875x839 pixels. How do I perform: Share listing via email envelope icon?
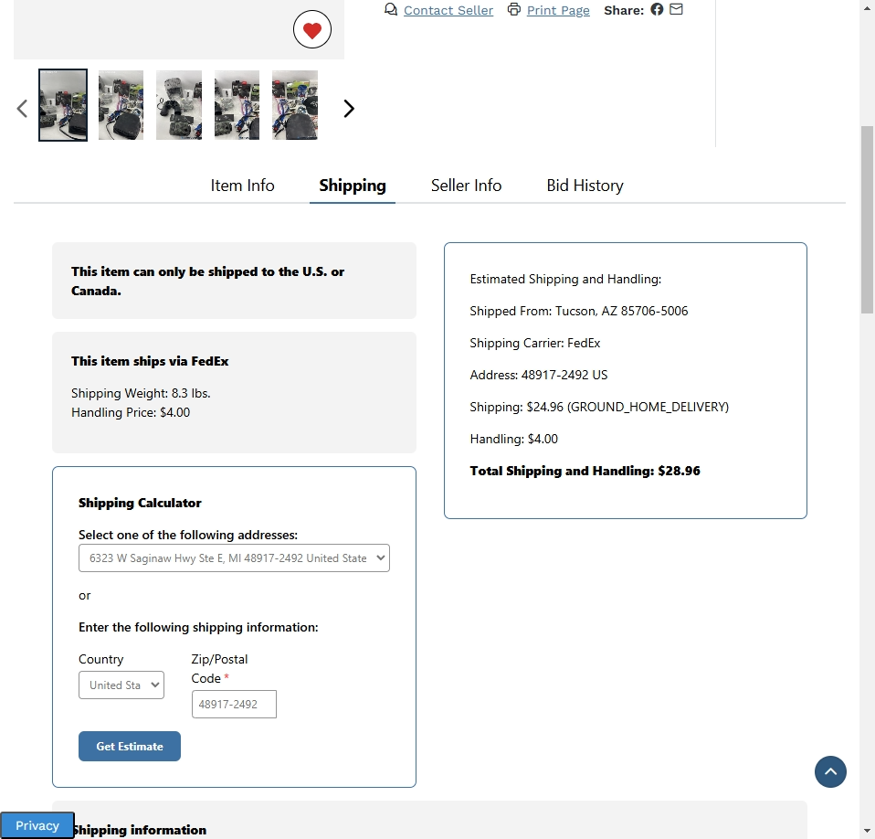click(676, 10)
